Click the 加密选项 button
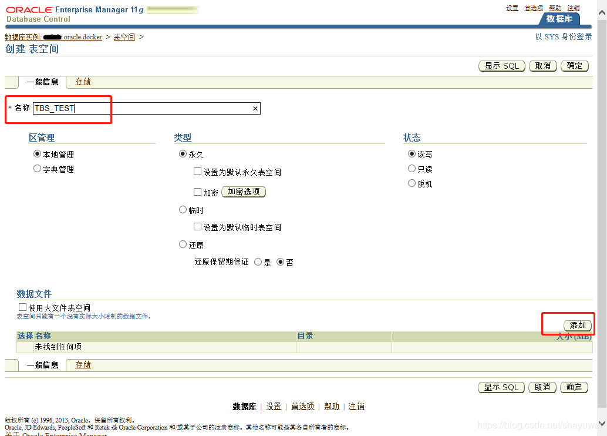The width and height of the screenshot is (607, 436). [x=244, y=192]
